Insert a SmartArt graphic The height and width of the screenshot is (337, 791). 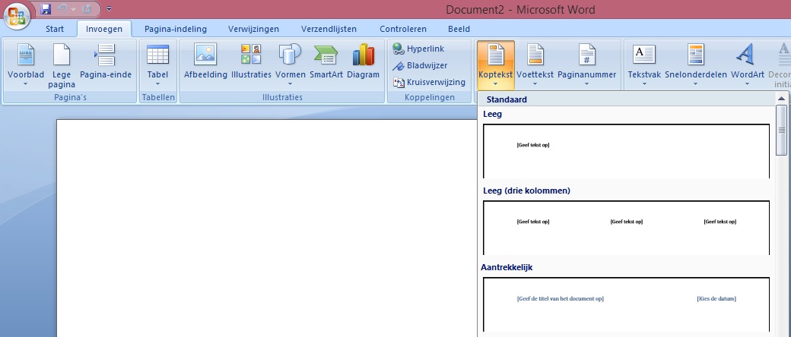pyautogui.click(x=326, y=61)
